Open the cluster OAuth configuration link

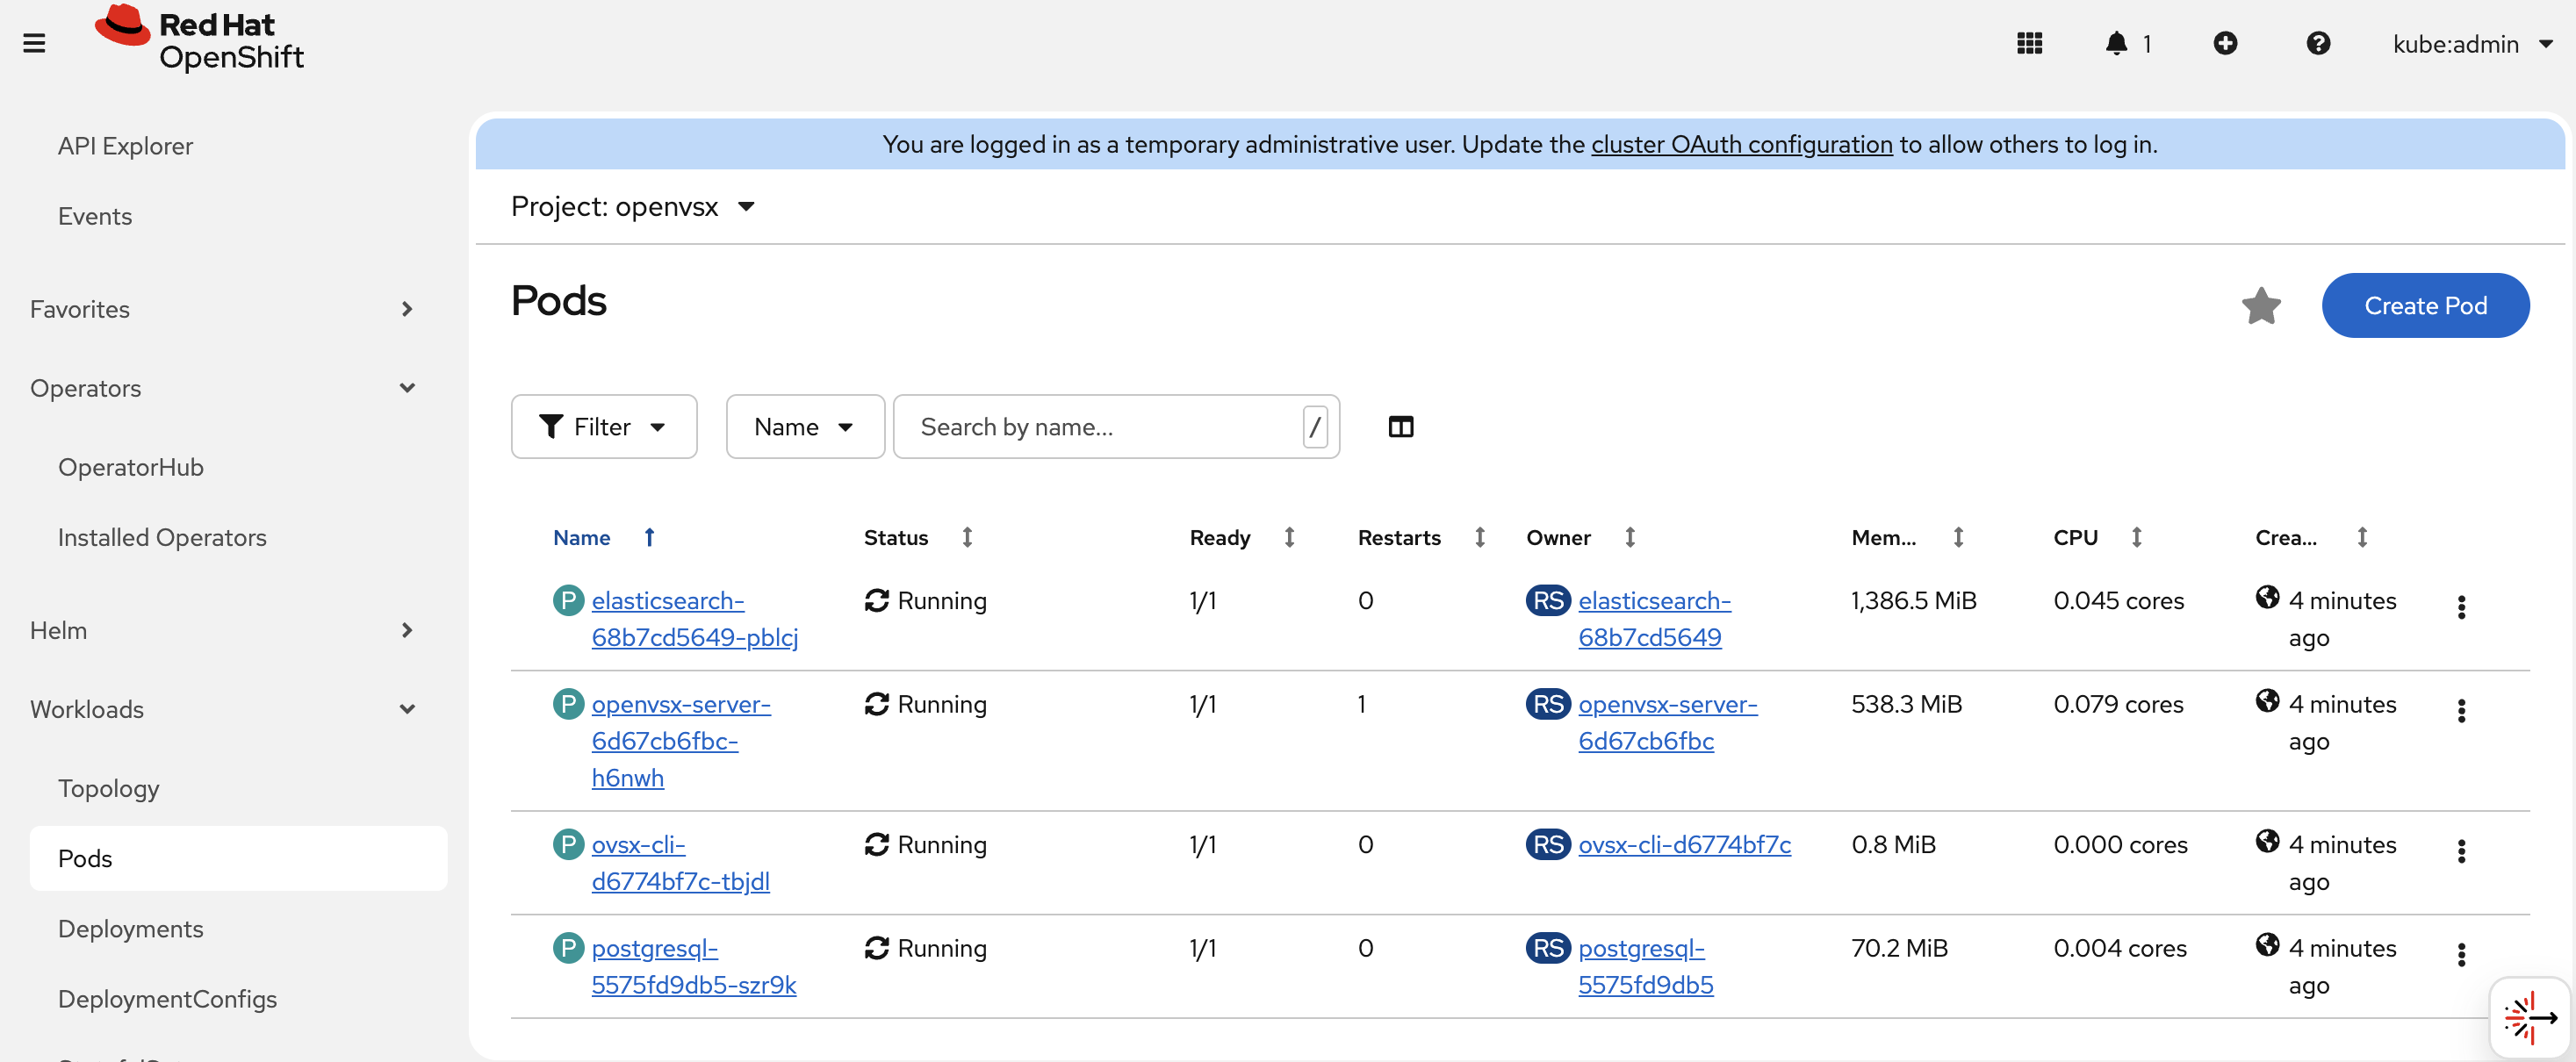[1741, 145]
